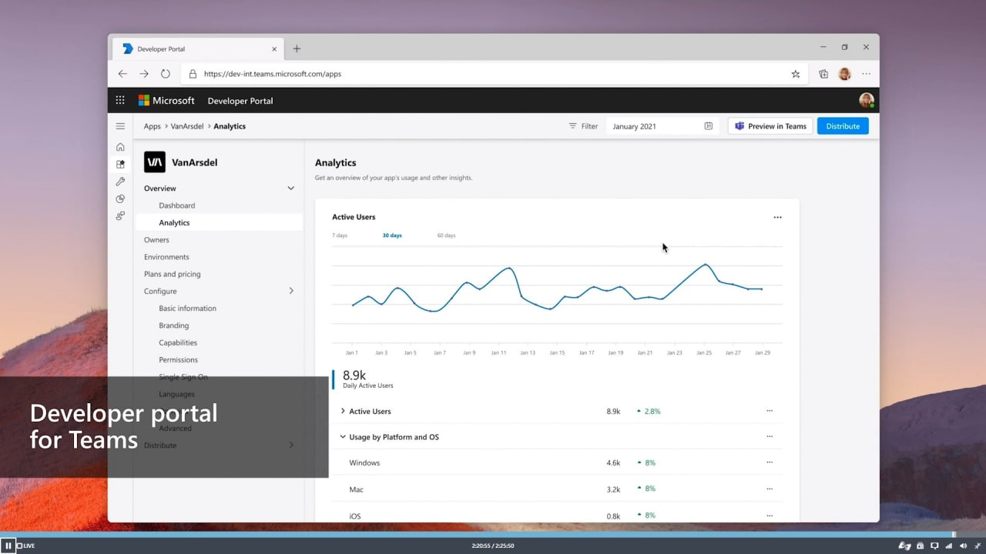Open the calendar date picker icon
Image resolution: width=986 pixels, height=554 pixels.
(708, 126)
